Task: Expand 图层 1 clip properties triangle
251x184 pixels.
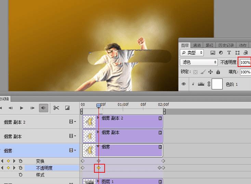Action: click(98, 181)
